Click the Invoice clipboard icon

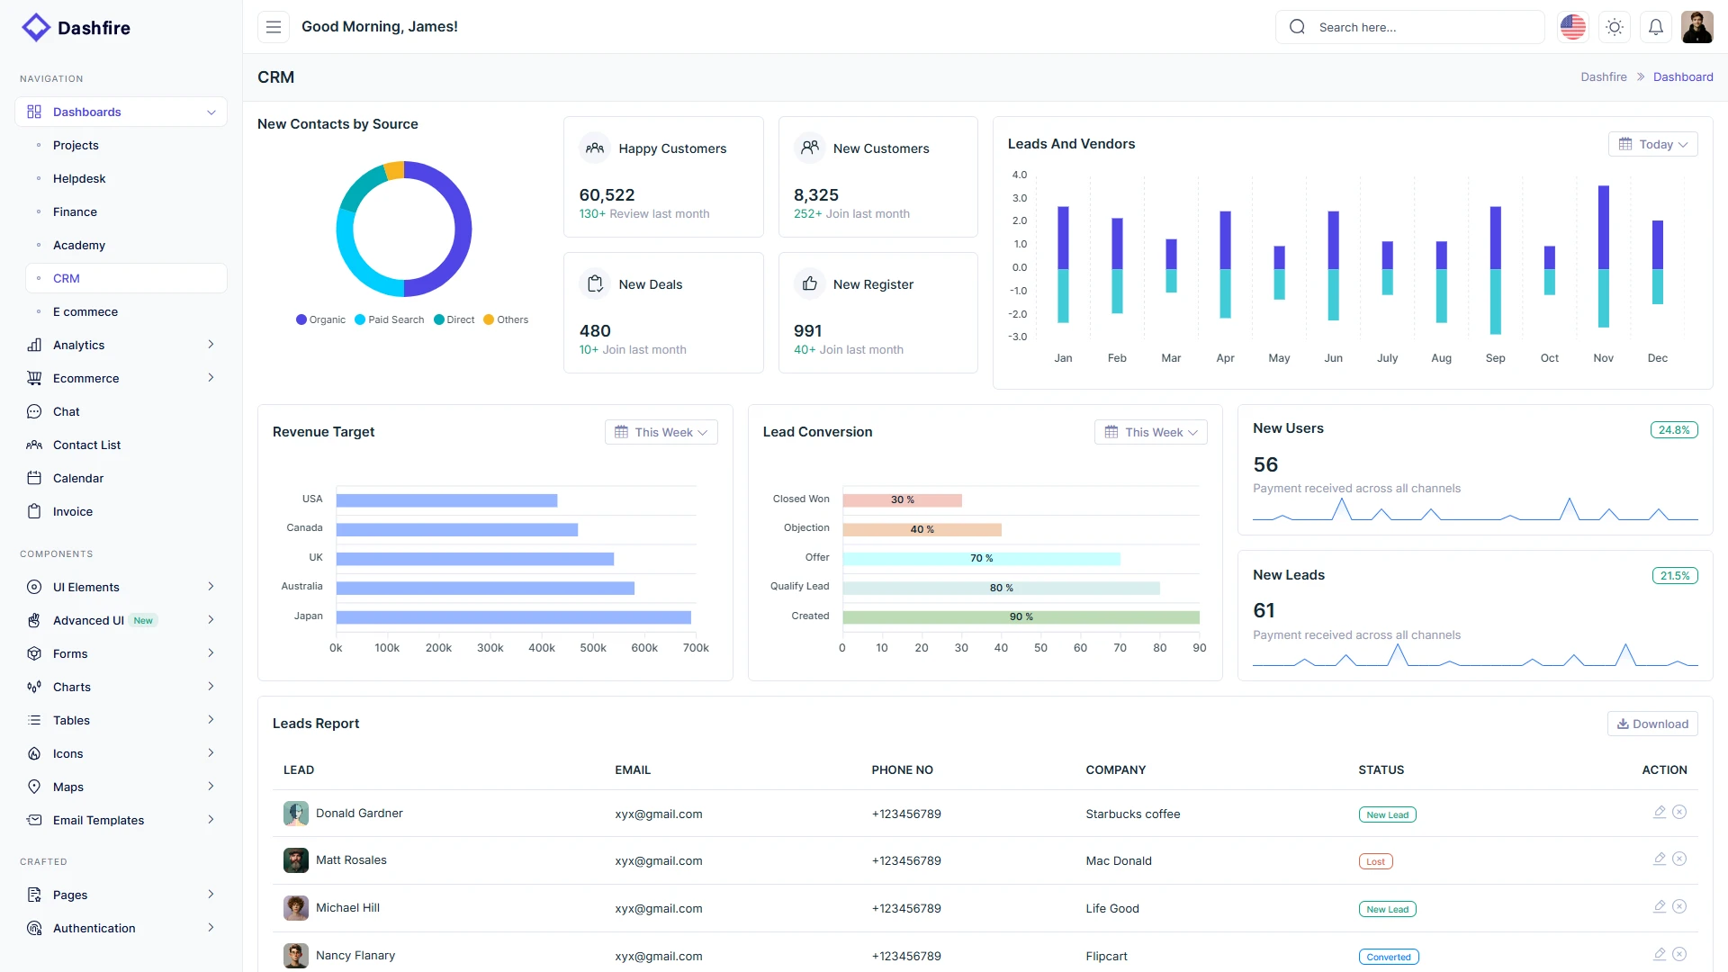(34, 511)
